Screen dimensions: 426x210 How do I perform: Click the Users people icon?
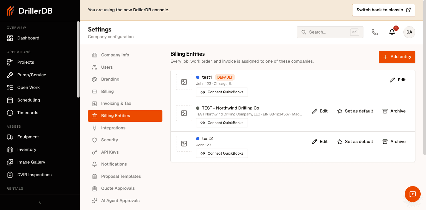point(95,67)
